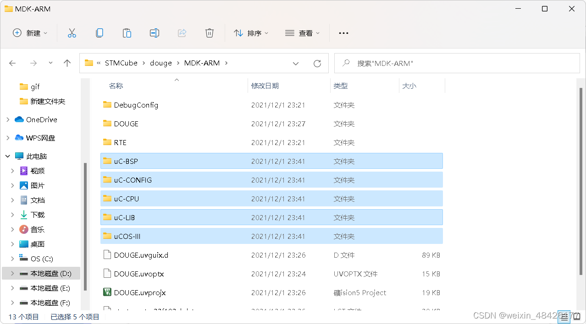Open the 排序 sort dropdown
586x324 pixels.
pos(251,33)
